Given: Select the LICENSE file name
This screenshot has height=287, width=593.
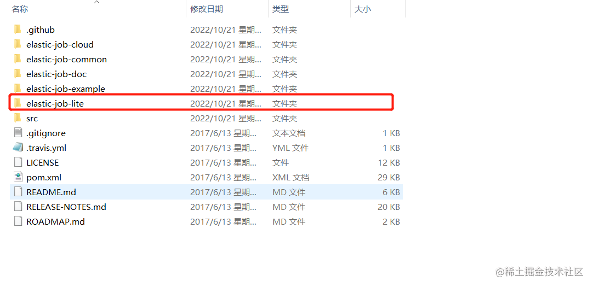Looking at the screenshot, I should pos(42,162).
